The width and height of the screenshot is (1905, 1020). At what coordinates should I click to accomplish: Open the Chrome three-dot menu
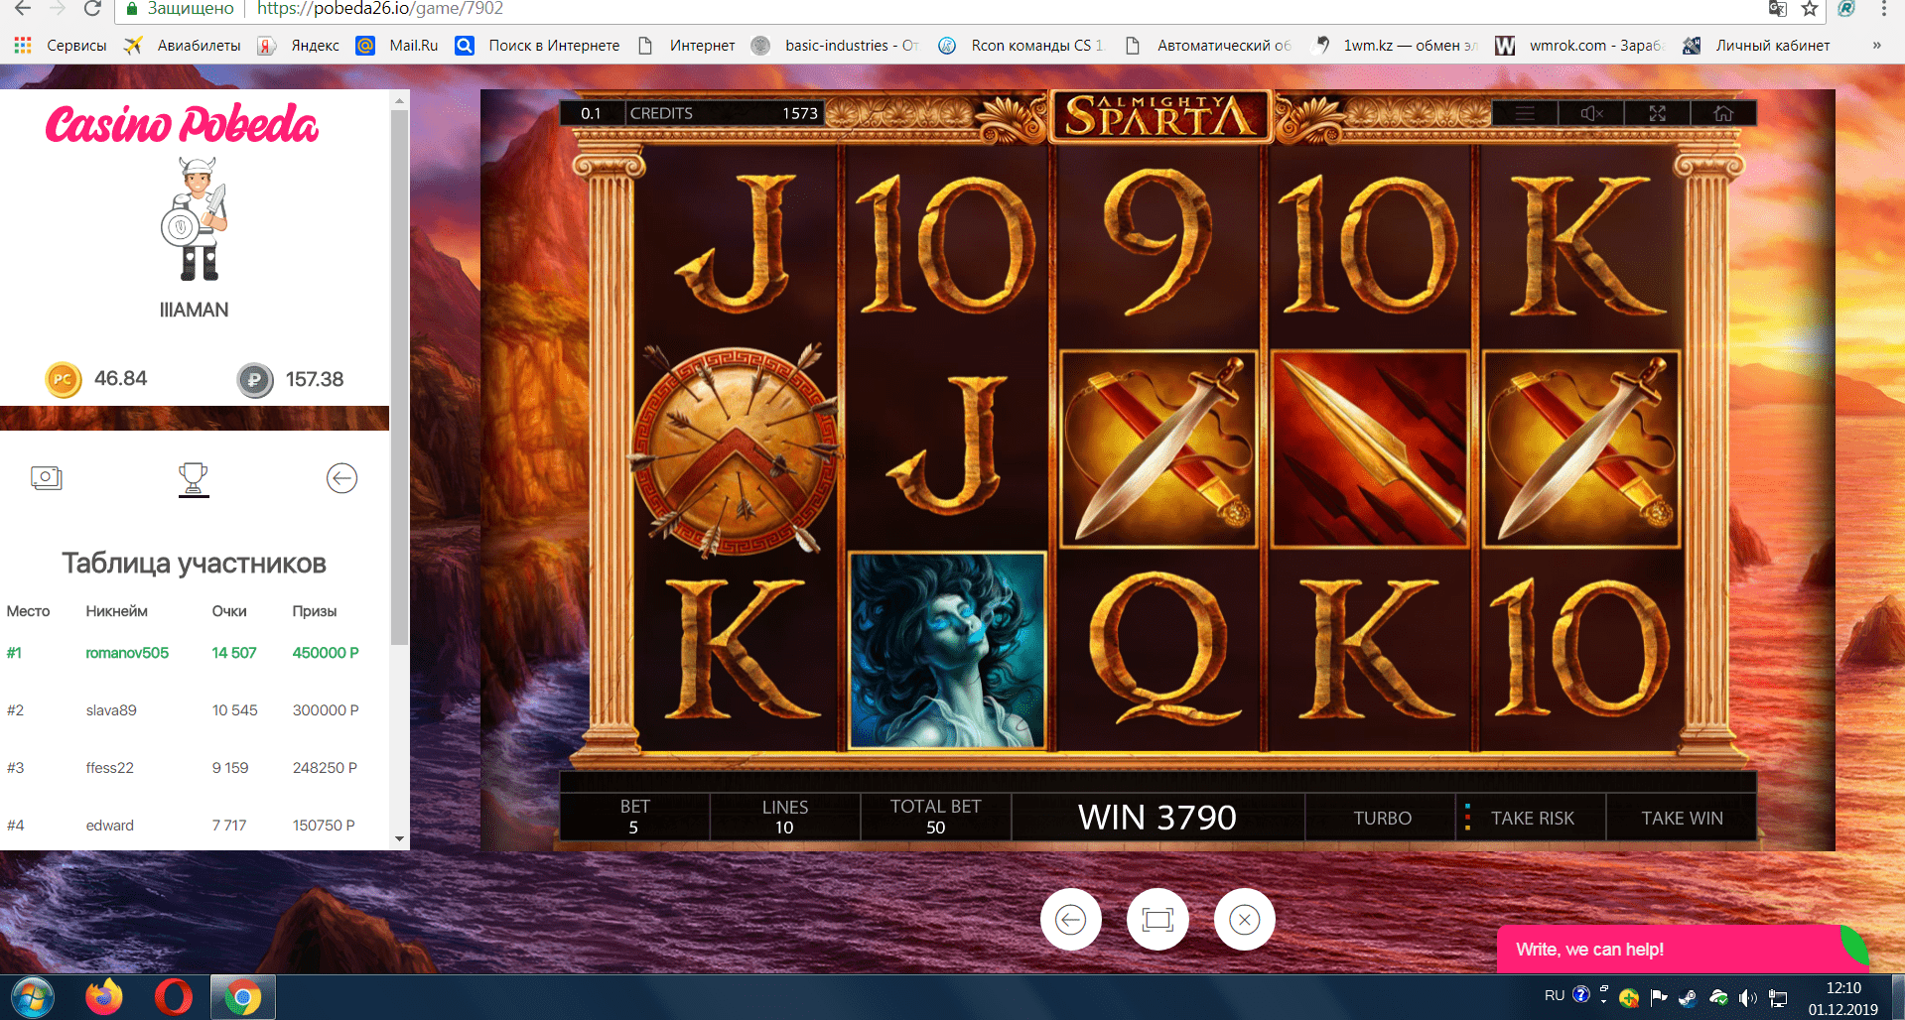1883,9
